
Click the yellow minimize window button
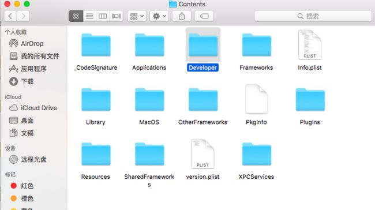[17, 4]
